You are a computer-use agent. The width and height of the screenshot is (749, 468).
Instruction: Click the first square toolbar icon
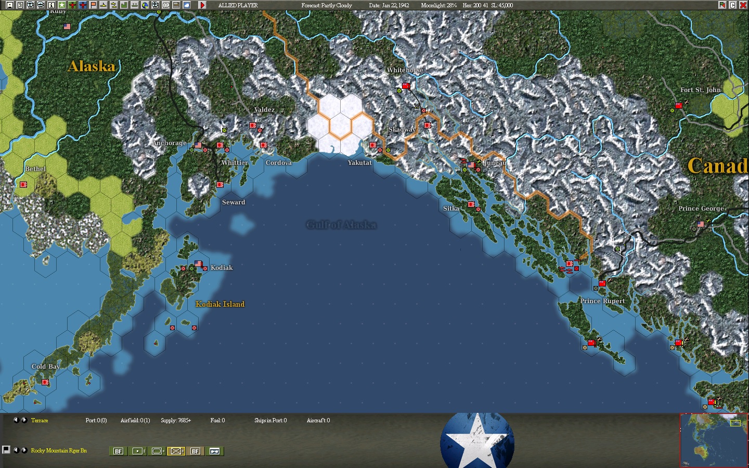[x=10, y=5]
